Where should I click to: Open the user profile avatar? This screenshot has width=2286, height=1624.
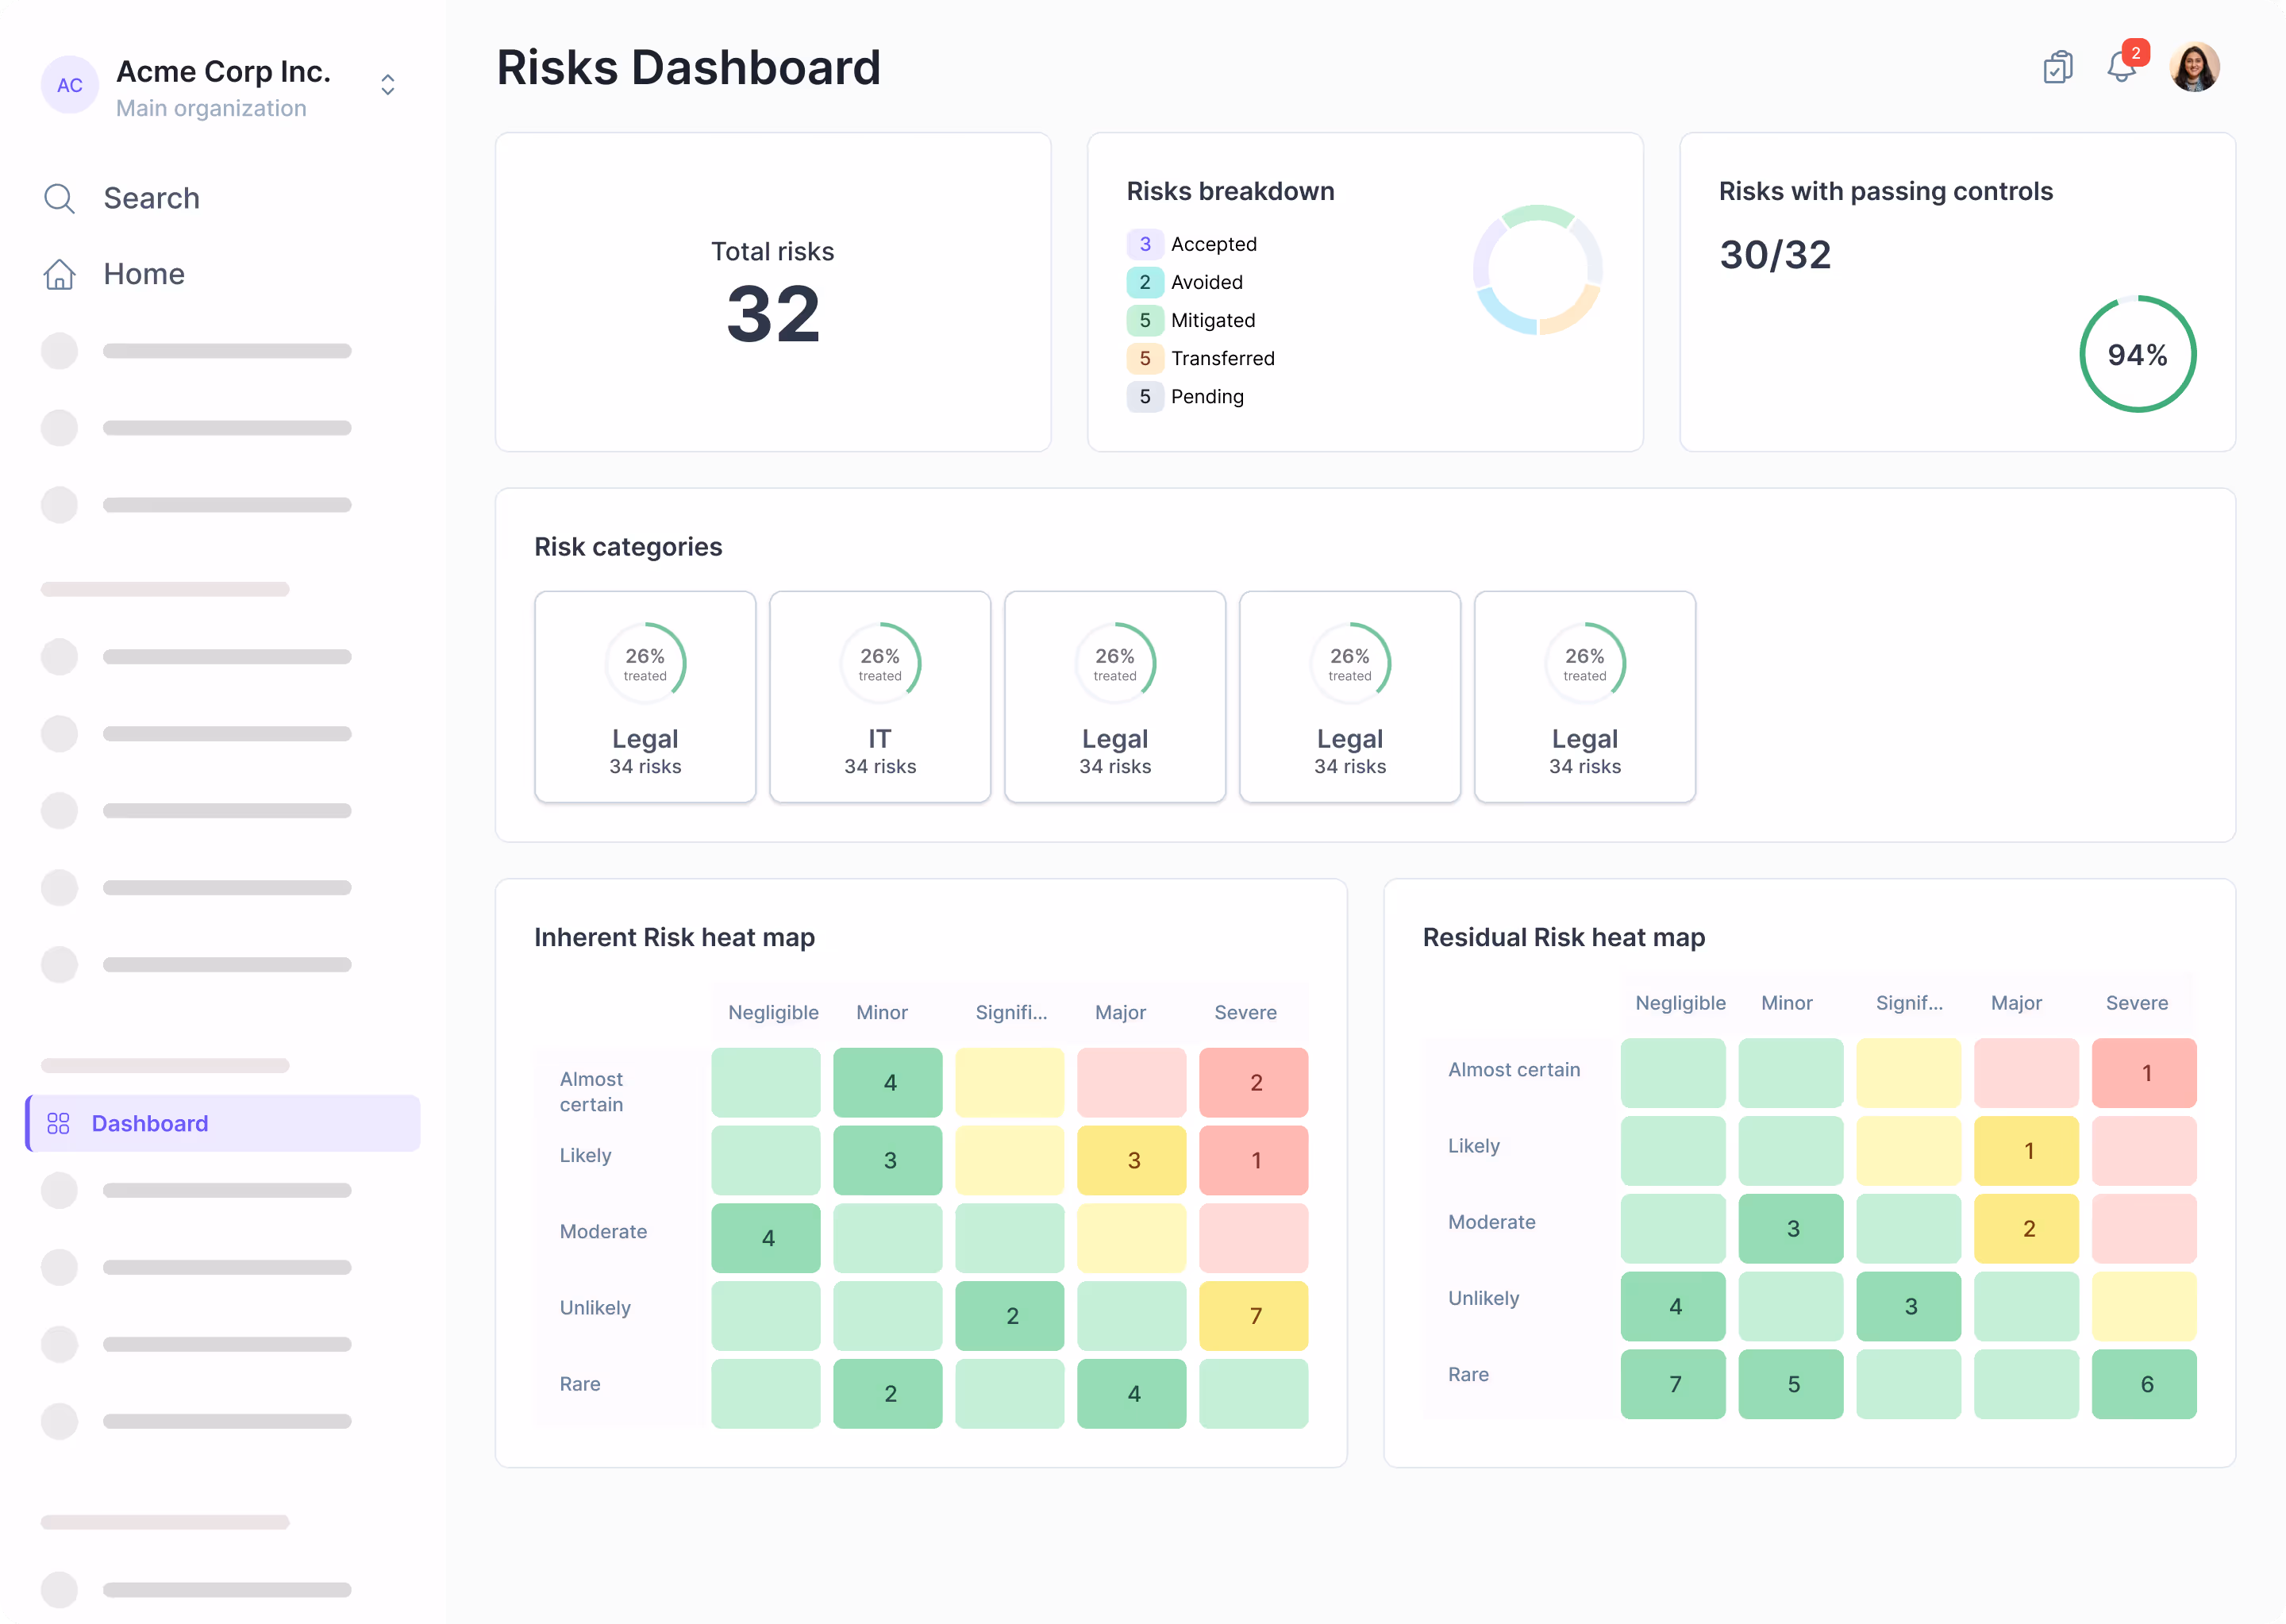pyautogui.click(x=2194, y=68)
